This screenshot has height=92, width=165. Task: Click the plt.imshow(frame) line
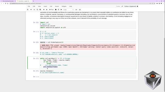tap(51, 67)
